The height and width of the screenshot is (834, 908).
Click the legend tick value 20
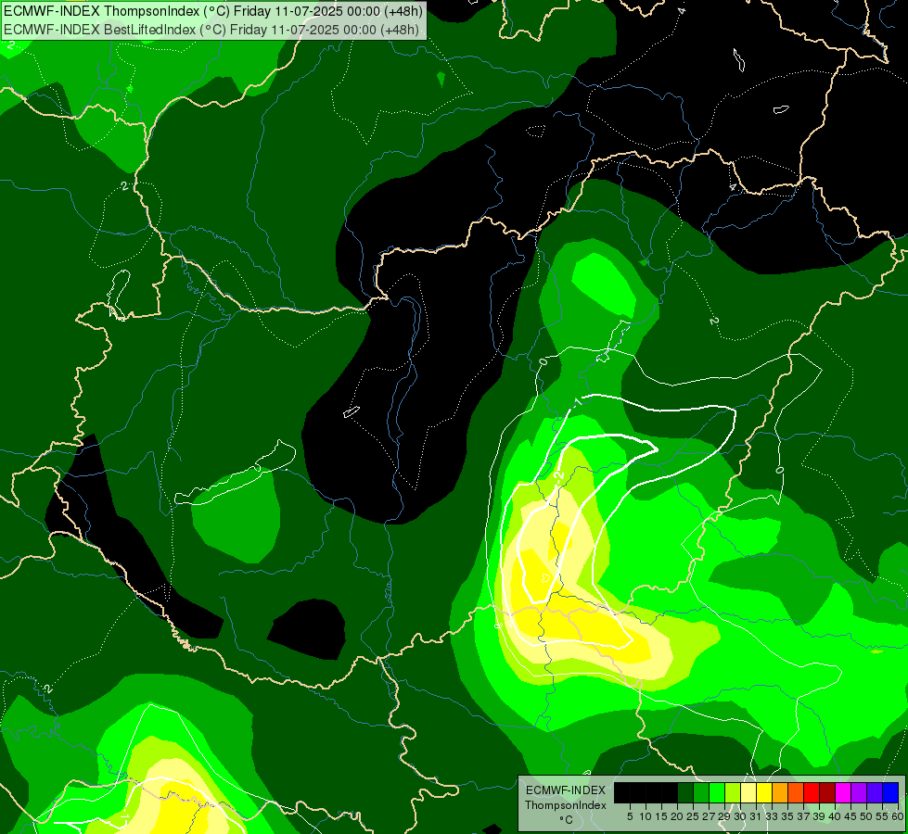(677, 816)
